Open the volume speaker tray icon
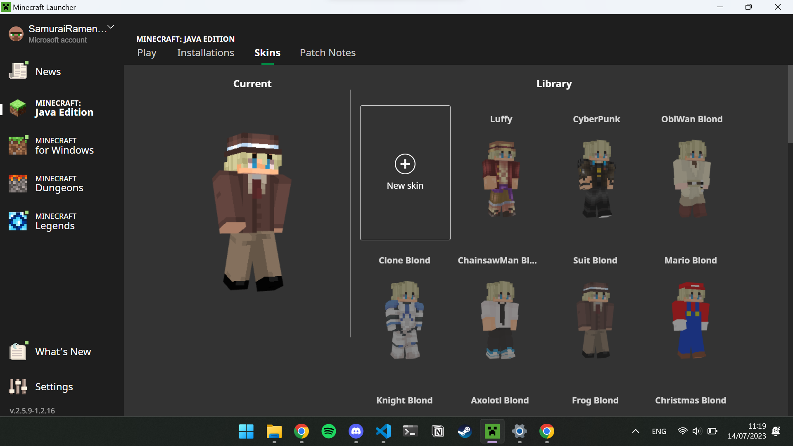 point(697,431)
